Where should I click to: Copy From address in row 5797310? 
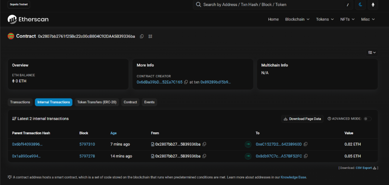click(204, 144)
